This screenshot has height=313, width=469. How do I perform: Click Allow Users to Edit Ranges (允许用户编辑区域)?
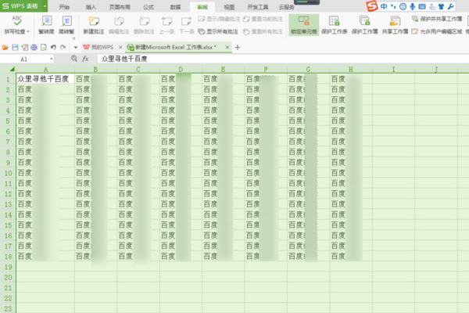(x=437, y=31)
